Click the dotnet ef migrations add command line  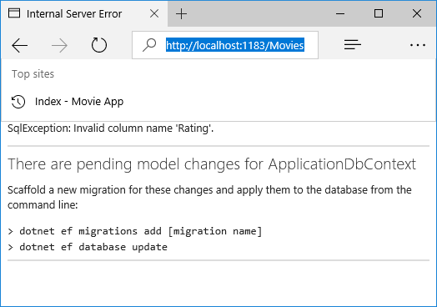tap(135, 231)
